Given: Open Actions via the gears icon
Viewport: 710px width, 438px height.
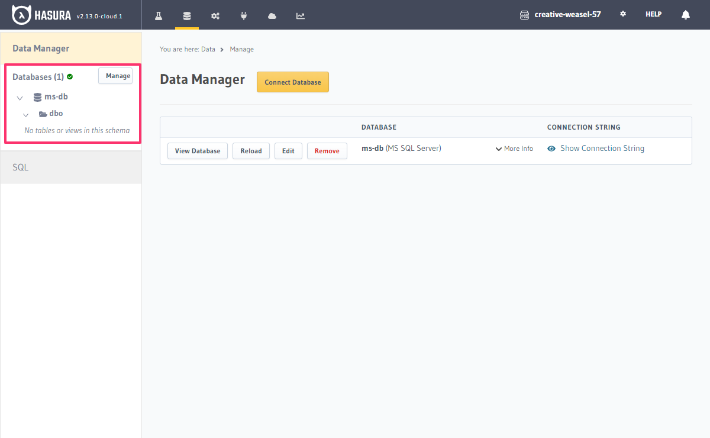Looking at the screenshot, I should point(215,15).
